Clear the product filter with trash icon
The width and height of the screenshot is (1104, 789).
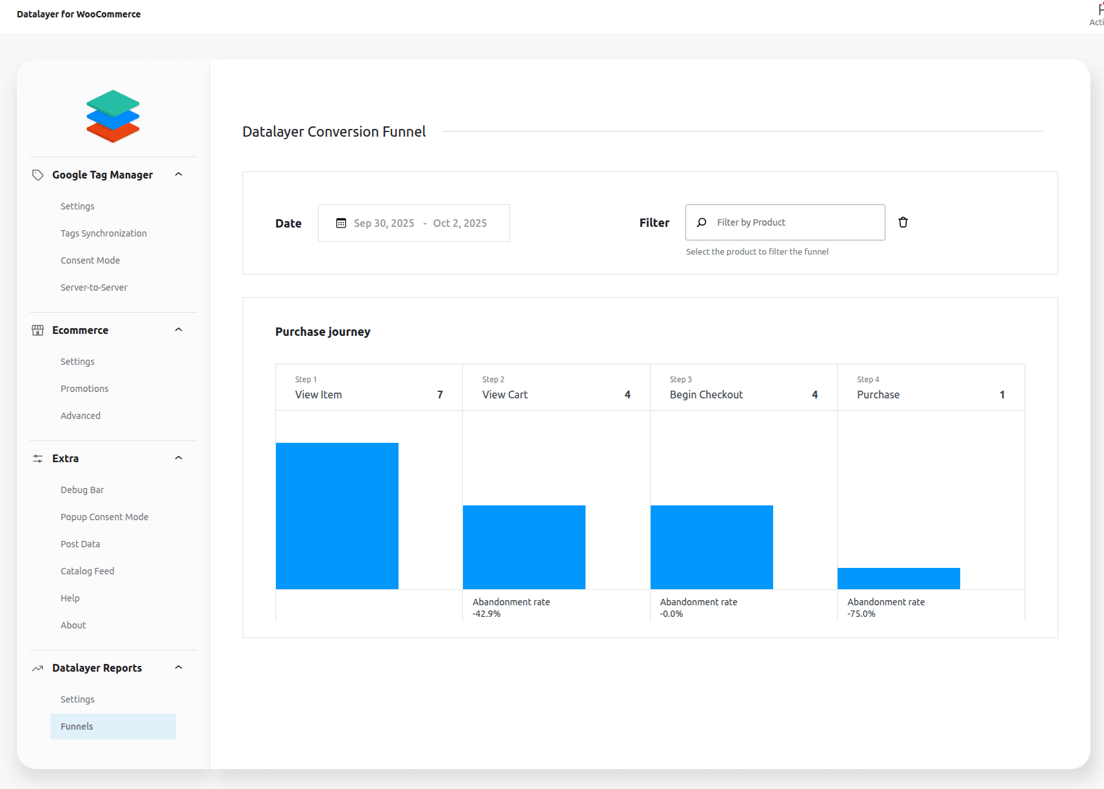[903, 222]
